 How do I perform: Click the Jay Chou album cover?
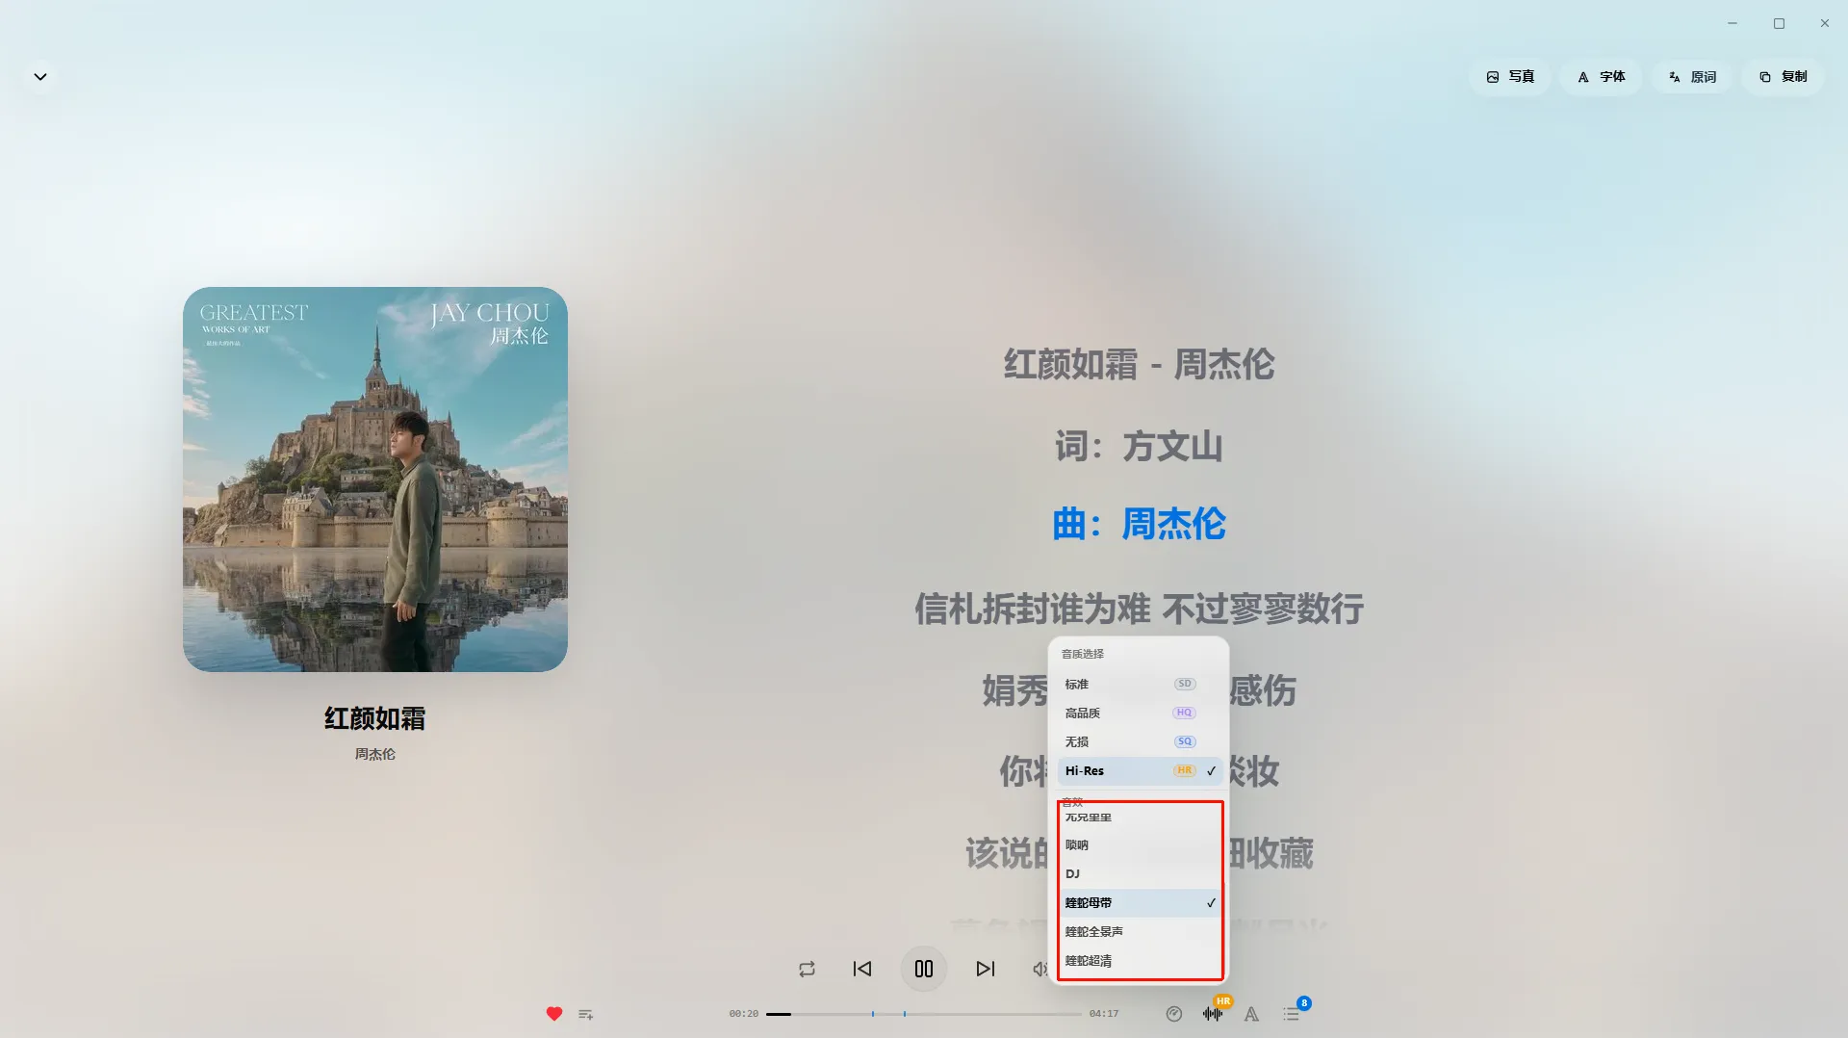click(375, 480)
